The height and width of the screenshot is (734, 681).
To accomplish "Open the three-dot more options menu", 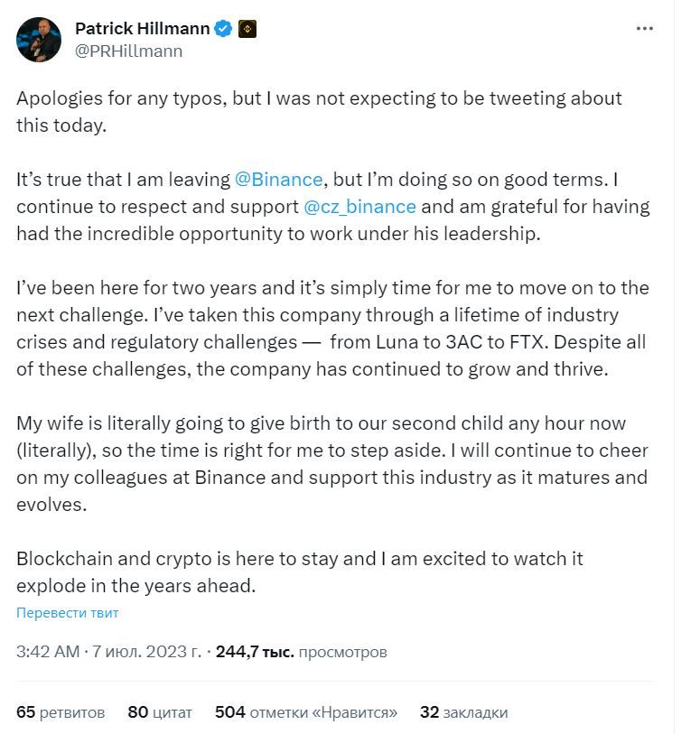I will pyautogui.click(x=644, y=29).
